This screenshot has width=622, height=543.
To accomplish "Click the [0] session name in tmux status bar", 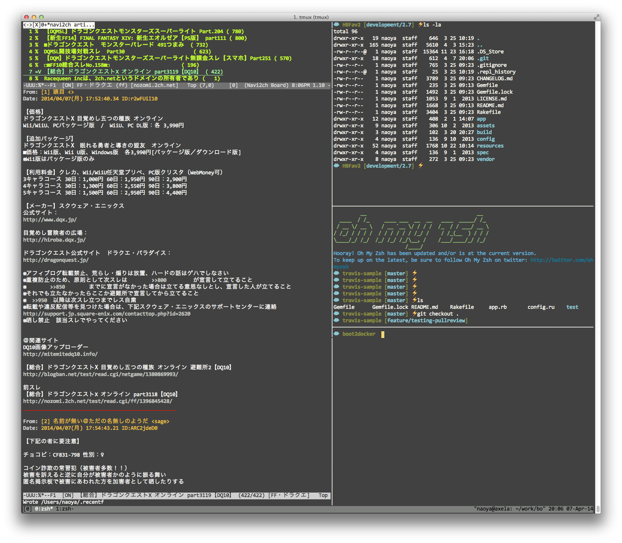I will [x=28, y=509].
